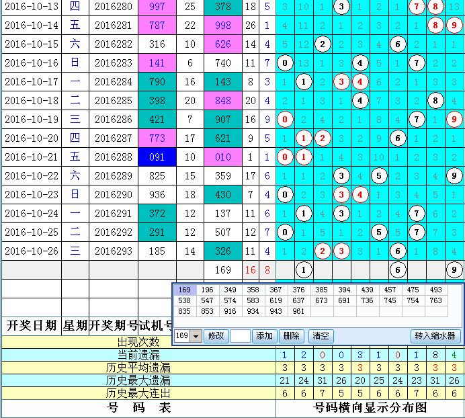465x418 pixels.
Task: Select 673 in the number list
Action: tap(321, 300)
